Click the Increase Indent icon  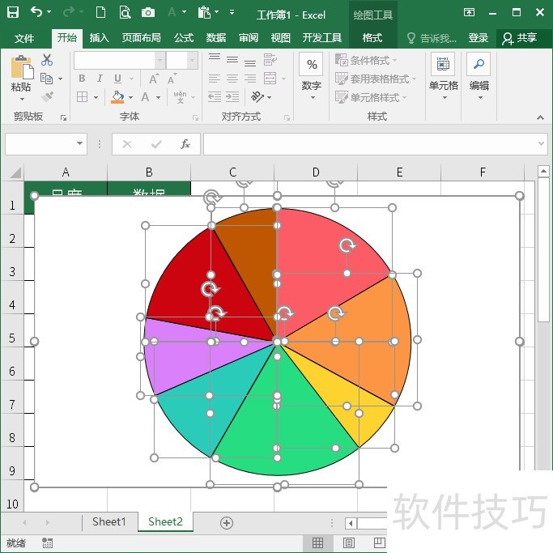[x=232, y=96]
